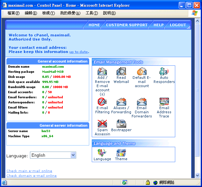This screenshot has width=202, height=187.
Task: Click the Language icon
Action: [x=102, y=153]
